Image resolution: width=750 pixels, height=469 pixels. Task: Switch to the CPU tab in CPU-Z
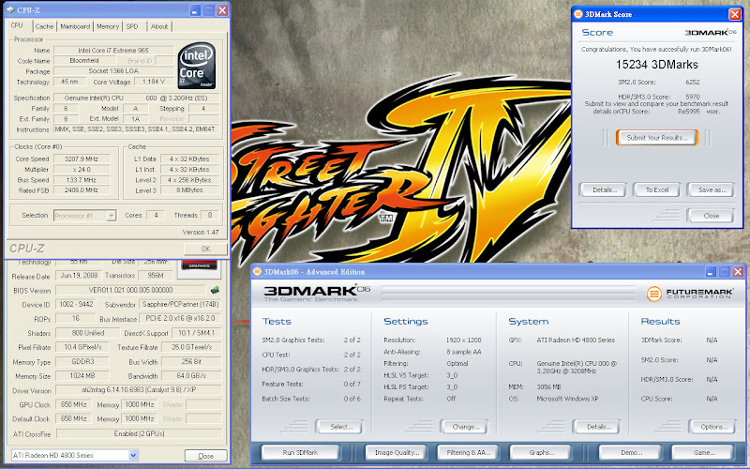click(17, 25)
